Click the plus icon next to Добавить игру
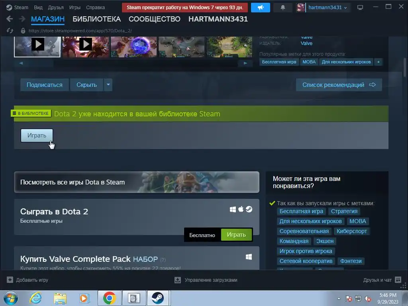The image size is (408, 306). click(10, 280)
